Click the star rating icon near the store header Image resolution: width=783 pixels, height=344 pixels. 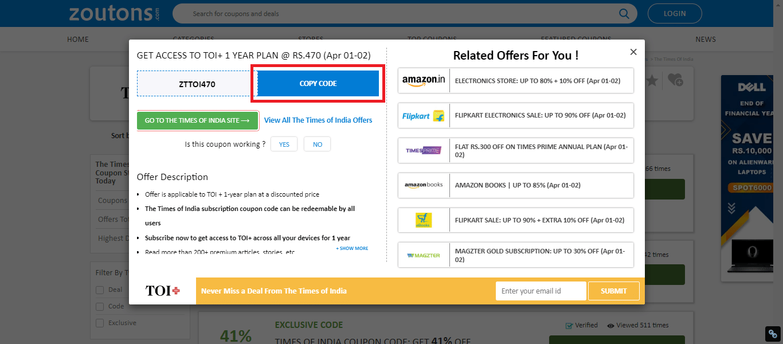[x=652, y=81]
